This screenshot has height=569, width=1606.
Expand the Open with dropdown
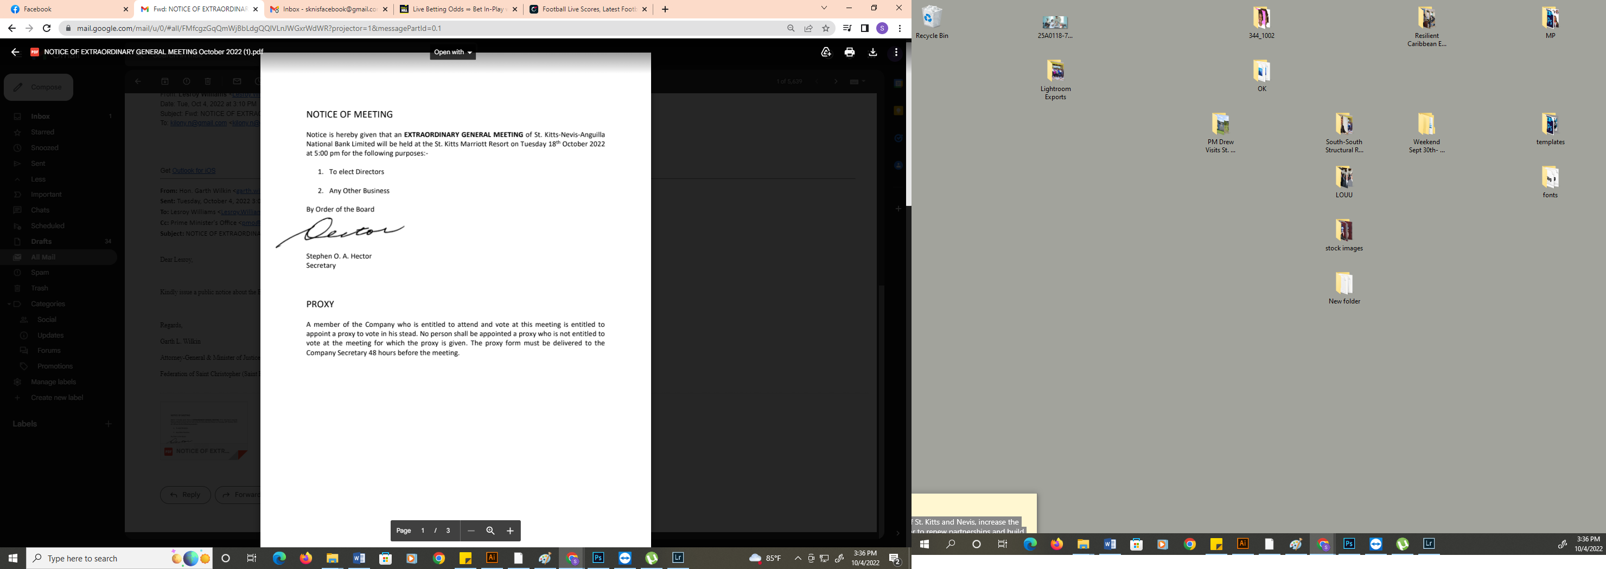tap(453, 52)
